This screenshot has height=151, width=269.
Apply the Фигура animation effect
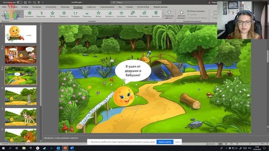(x=98, y=14)
